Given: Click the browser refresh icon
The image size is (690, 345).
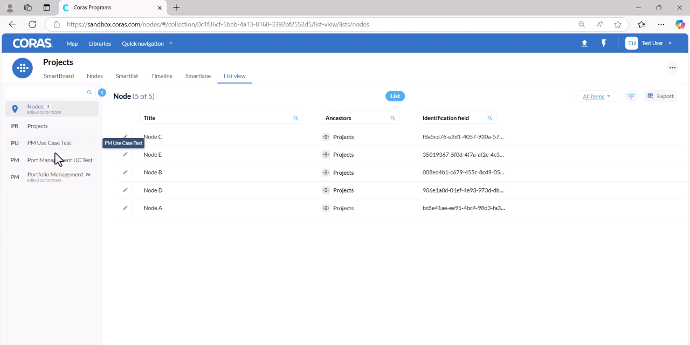Looking at the screenshot, I should (32, 24).
